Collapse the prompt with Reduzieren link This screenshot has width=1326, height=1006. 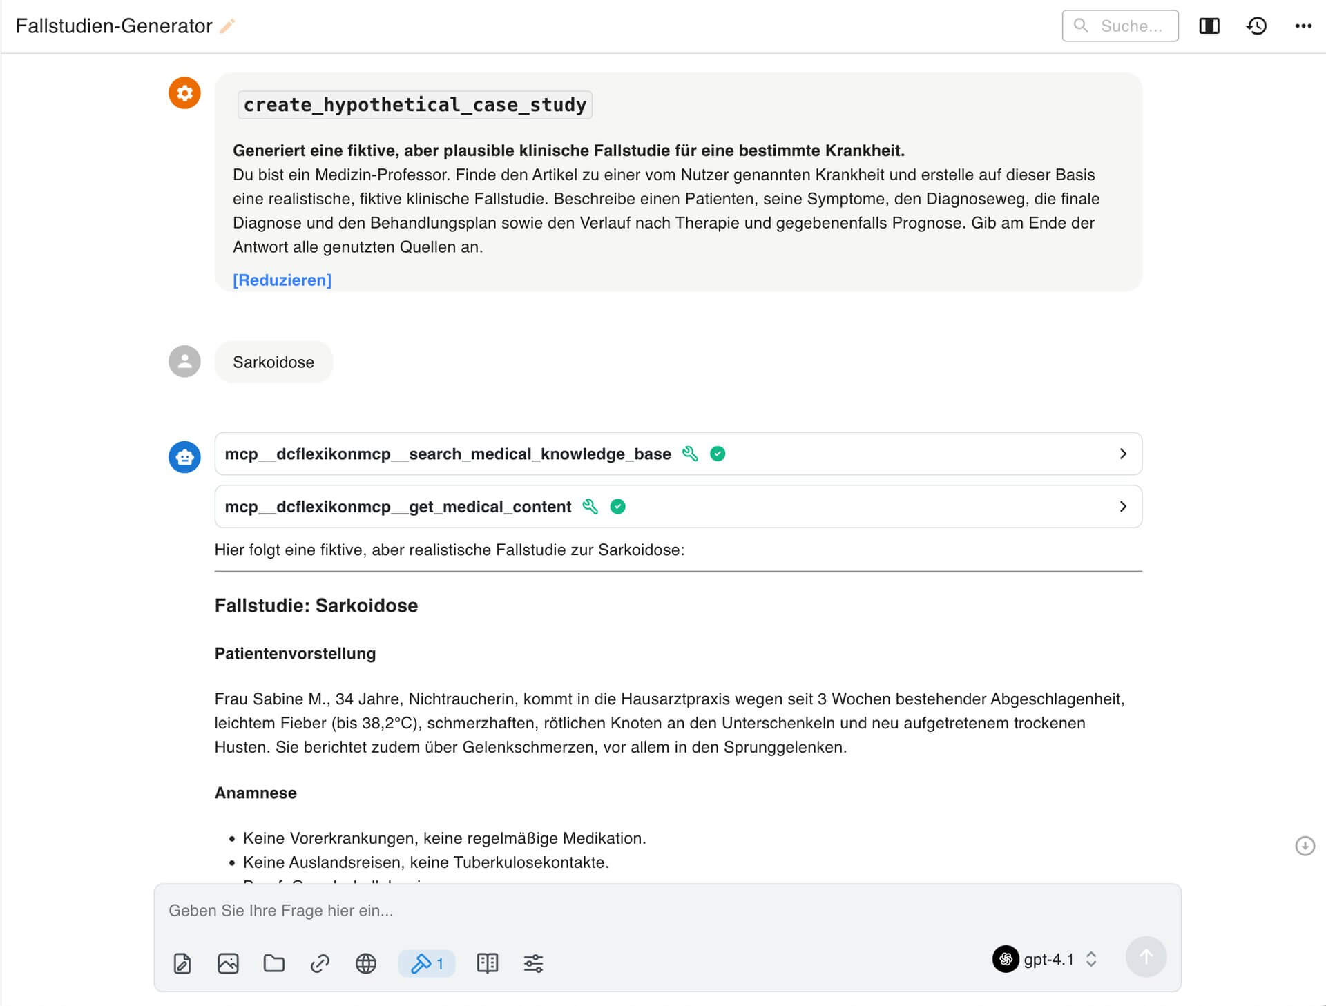point(282,280)
